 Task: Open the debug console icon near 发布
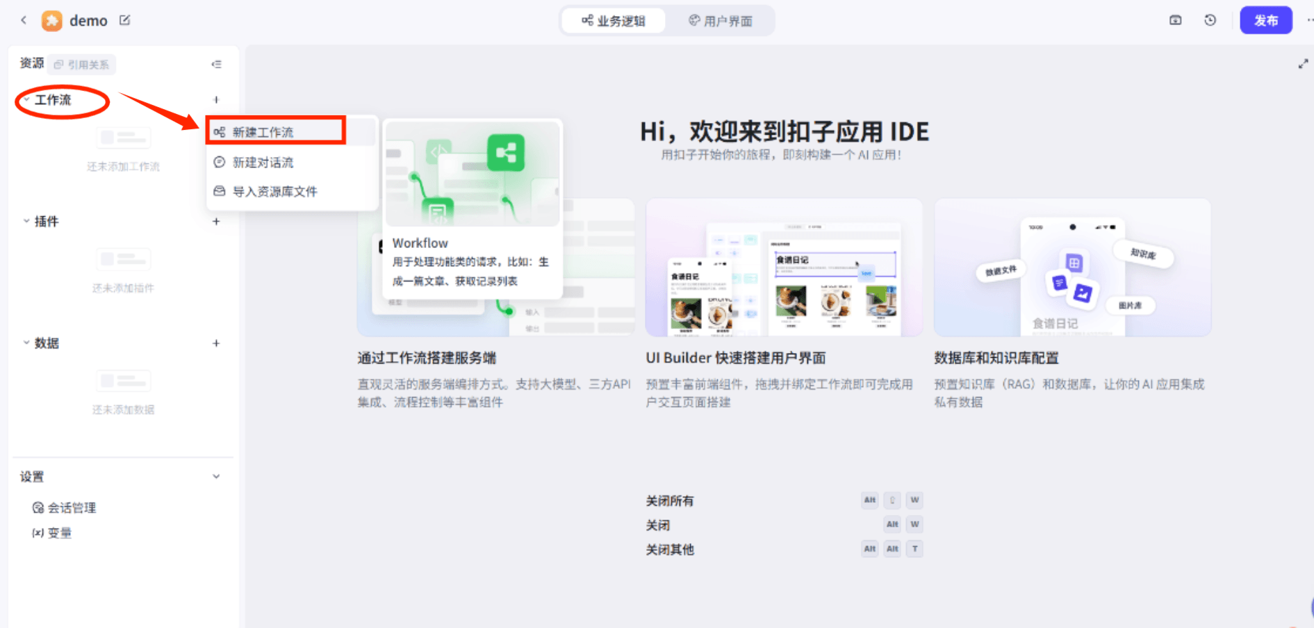1176,20
